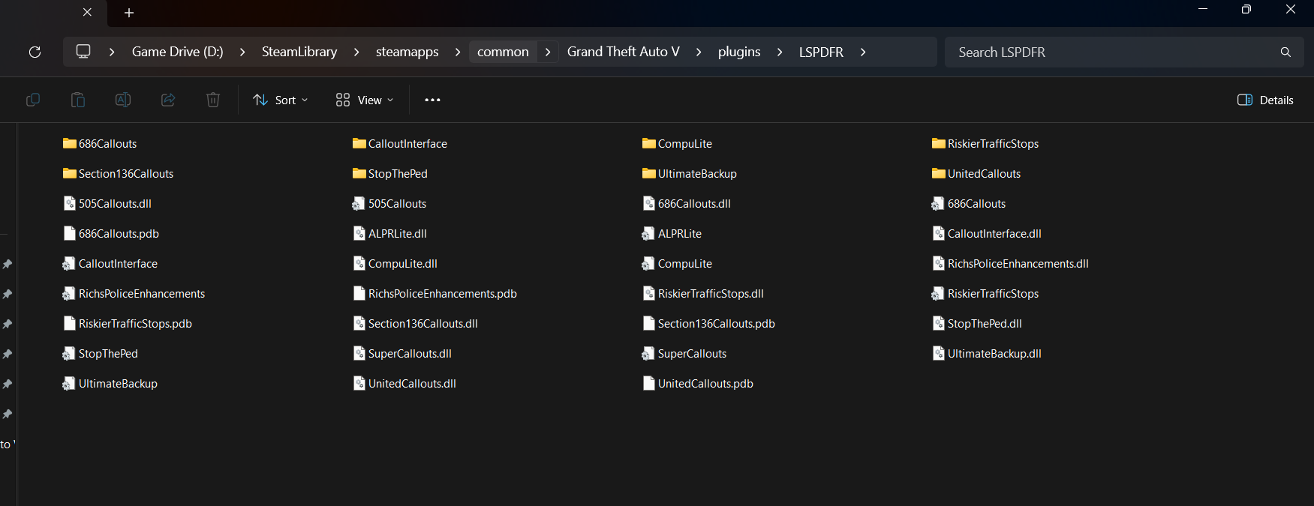Viewport: 1314px width, 506px height.
Task: Select the UltimateBackup folder
Action: pos(696,174)
